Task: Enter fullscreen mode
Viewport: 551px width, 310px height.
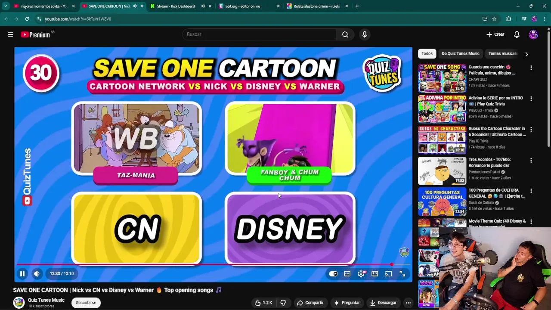Action: pyautogui.click(x=402, y=274)
